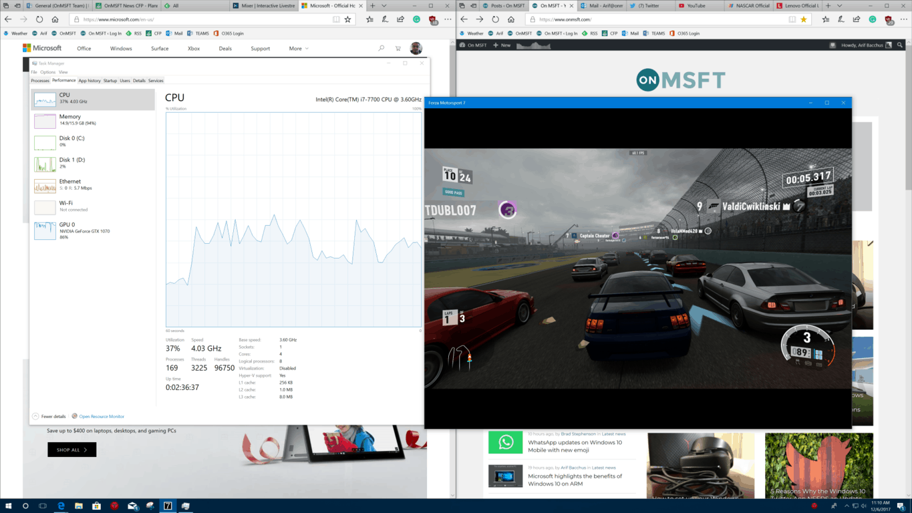
Task: Expand the More menu on Microsoft site
Action: coord(299,48)
